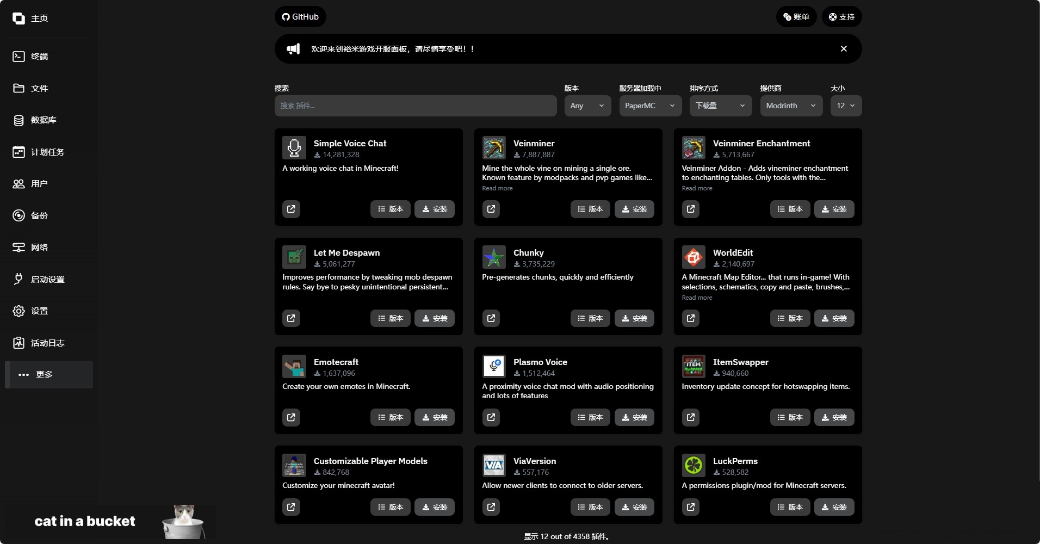View versions of ViaVersion
This screenshot has width=1040, height=544.
[x=591, y=507]
